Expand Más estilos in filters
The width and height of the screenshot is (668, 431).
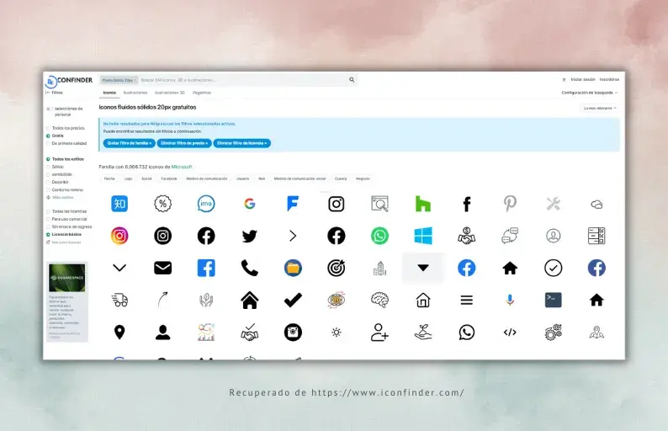click(60, 197)
